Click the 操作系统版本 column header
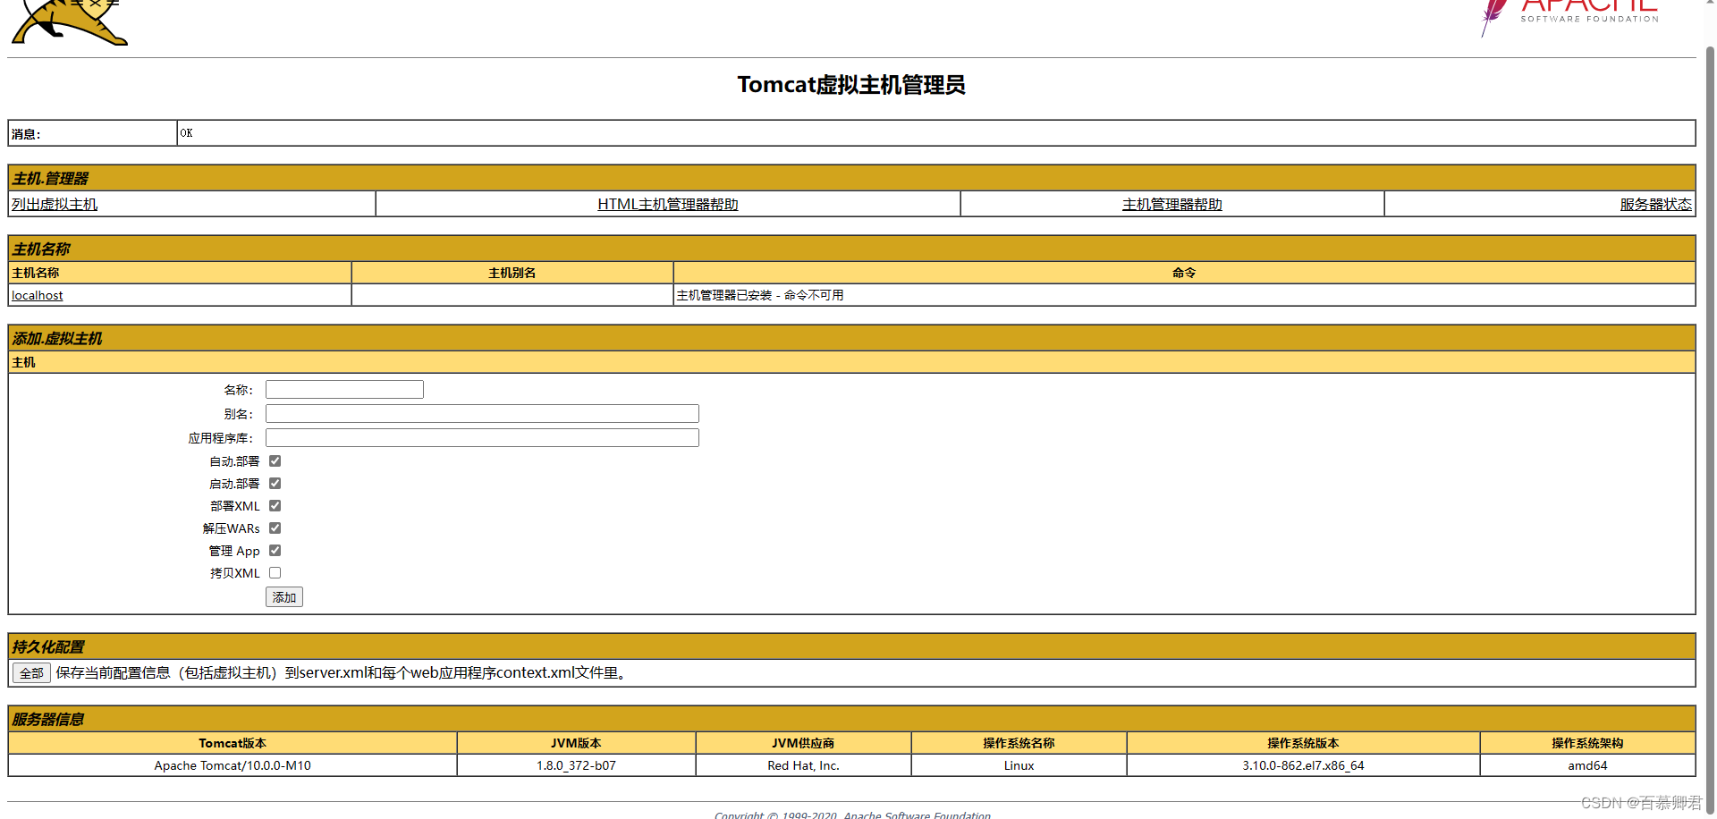The height and width of the screenshot is (819, 1717). coord(1303,743)
